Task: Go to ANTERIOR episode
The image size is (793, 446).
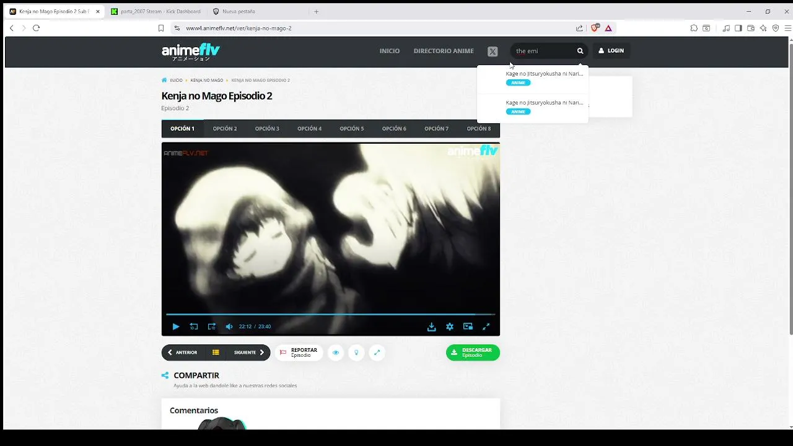Action: click(182, 352)
